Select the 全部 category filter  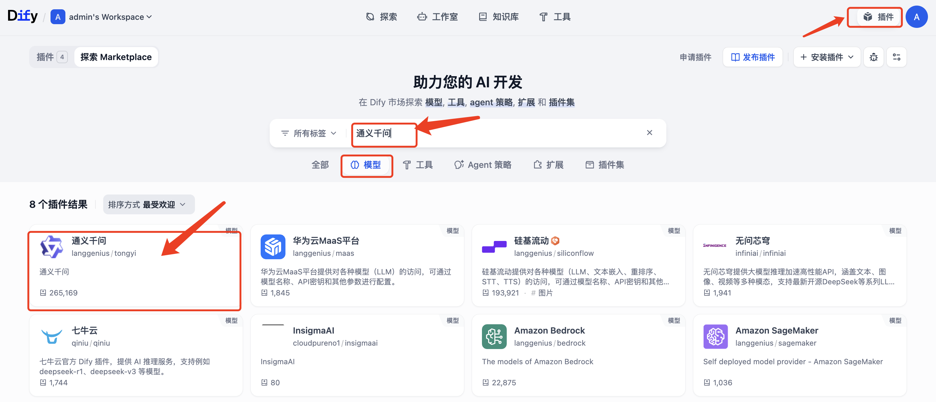click(x=320, y=165)
